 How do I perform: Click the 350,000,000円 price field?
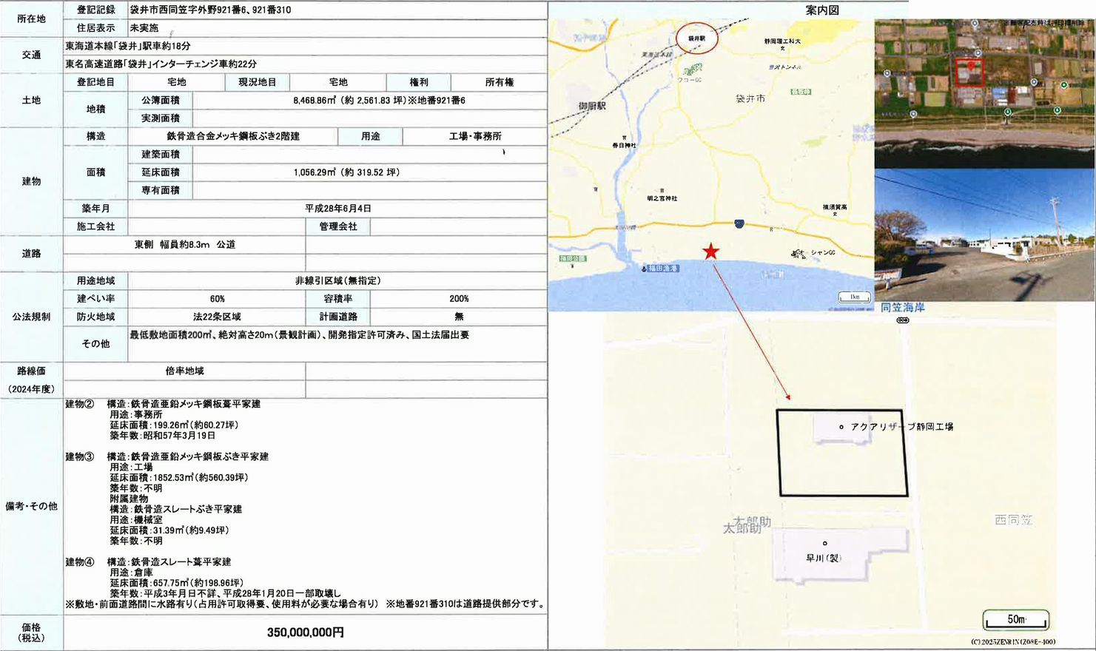[305, 633]
